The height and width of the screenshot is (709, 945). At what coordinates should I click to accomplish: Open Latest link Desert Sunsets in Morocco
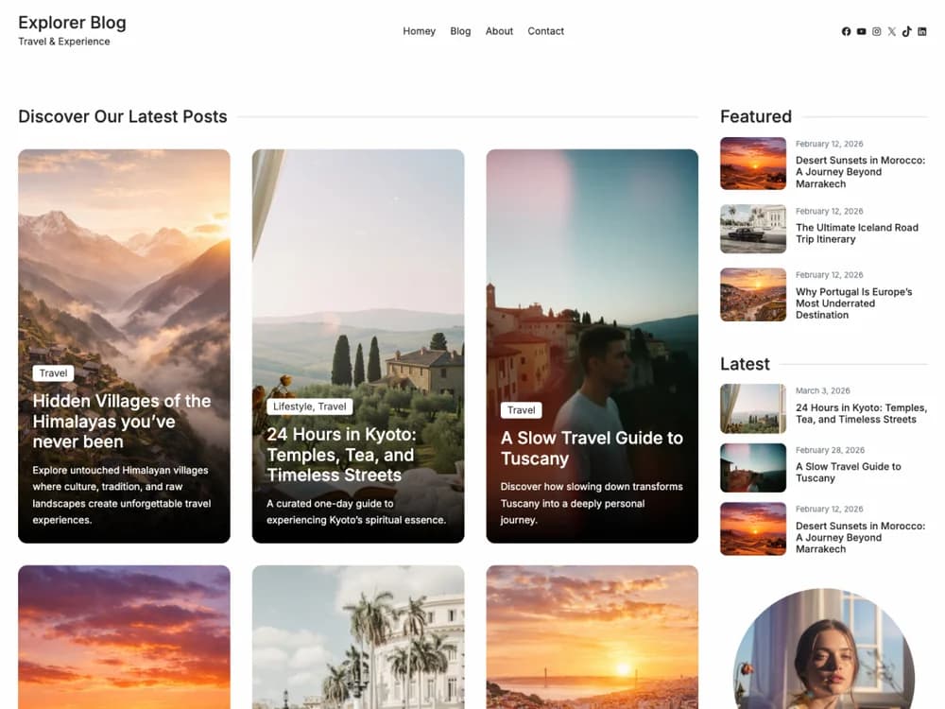click(860, 537)
